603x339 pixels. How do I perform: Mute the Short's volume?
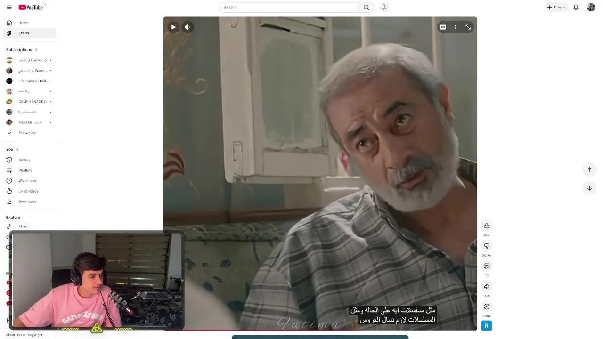pos(187,27)
